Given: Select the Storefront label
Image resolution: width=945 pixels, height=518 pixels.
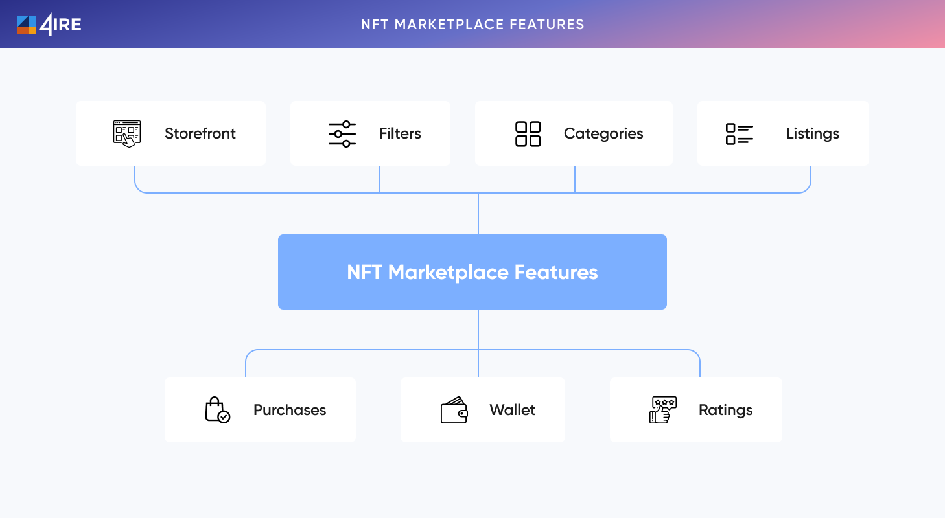Looking at the screenshot, I should click(200, 133).
